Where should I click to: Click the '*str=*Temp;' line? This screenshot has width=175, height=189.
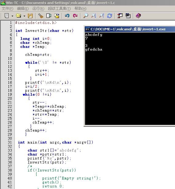click(46, 114)
